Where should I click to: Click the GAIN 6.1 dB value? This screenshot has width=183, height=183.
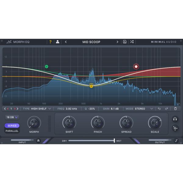pyautogui.click(x=115, y=109)
